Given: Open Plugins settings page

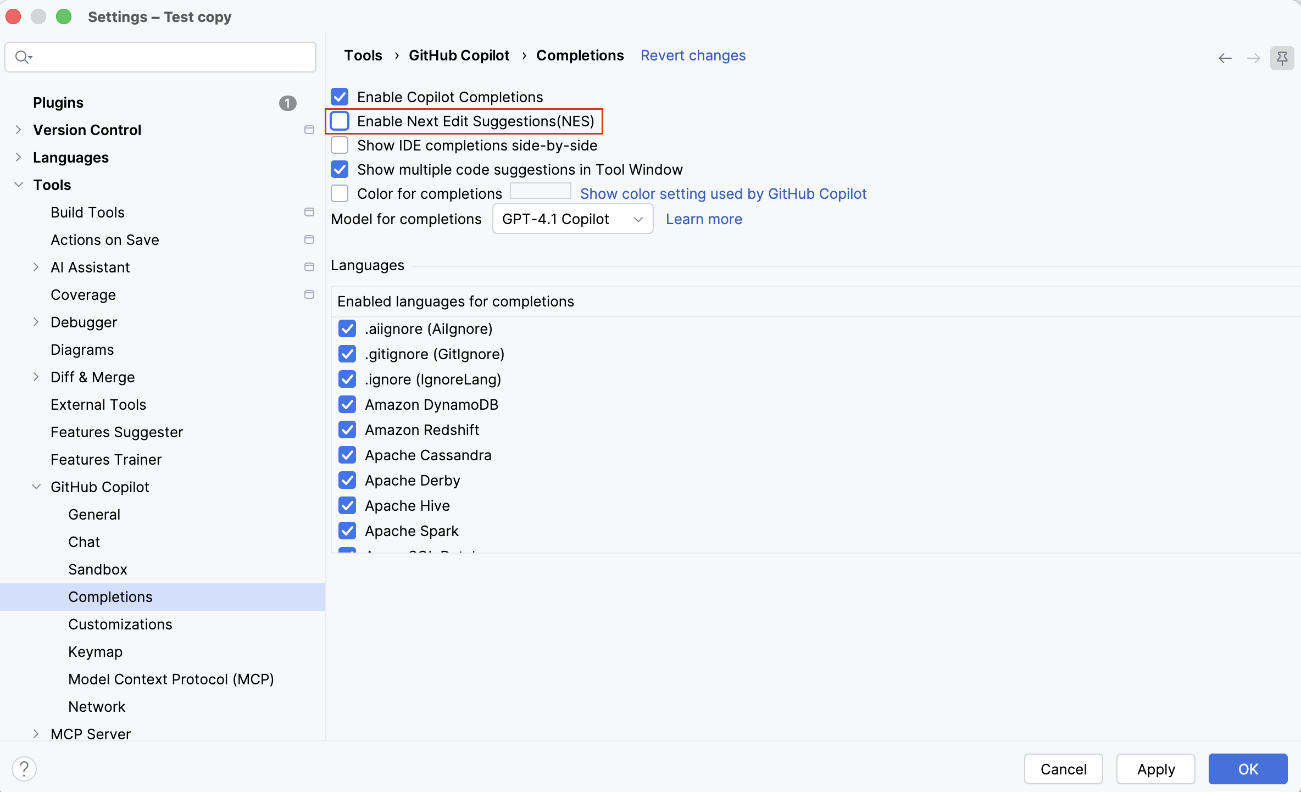Looking at the screenshot, I should [x=58, y=102].
